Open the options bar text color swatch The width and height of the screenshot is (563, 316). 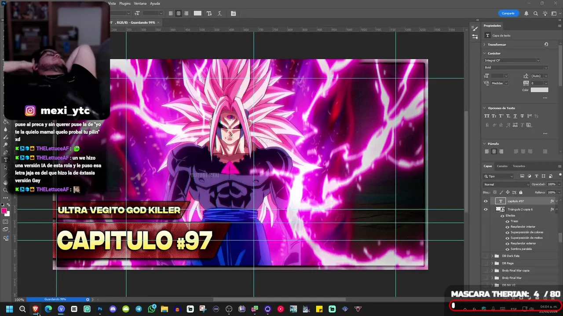click(197, 13)
